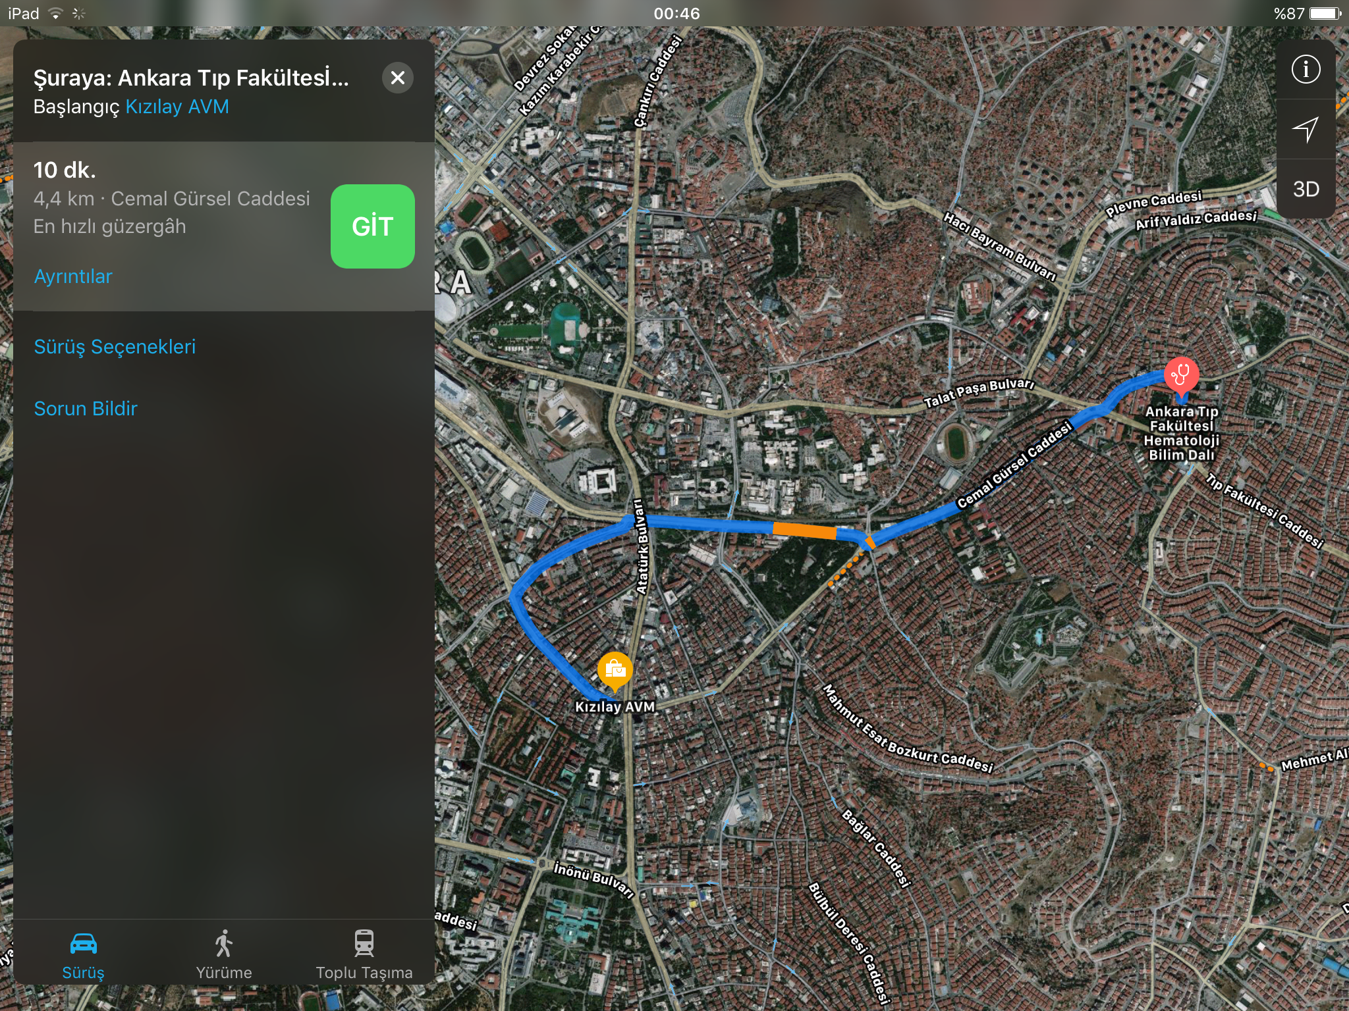Toggle the 3D map view

[x=1306, y=190]
